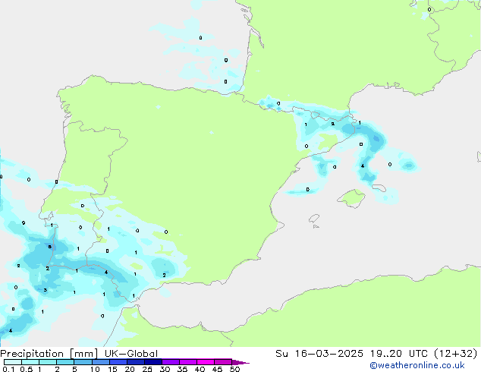
Task: Click the 15–20 mm legend color box
Action: pos(118,362)
